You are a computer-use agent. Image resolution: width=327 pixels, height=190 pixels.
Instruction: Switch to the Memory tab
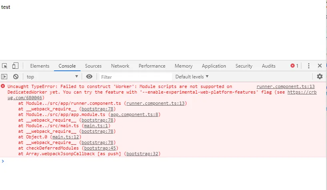(x=184, y=66)
